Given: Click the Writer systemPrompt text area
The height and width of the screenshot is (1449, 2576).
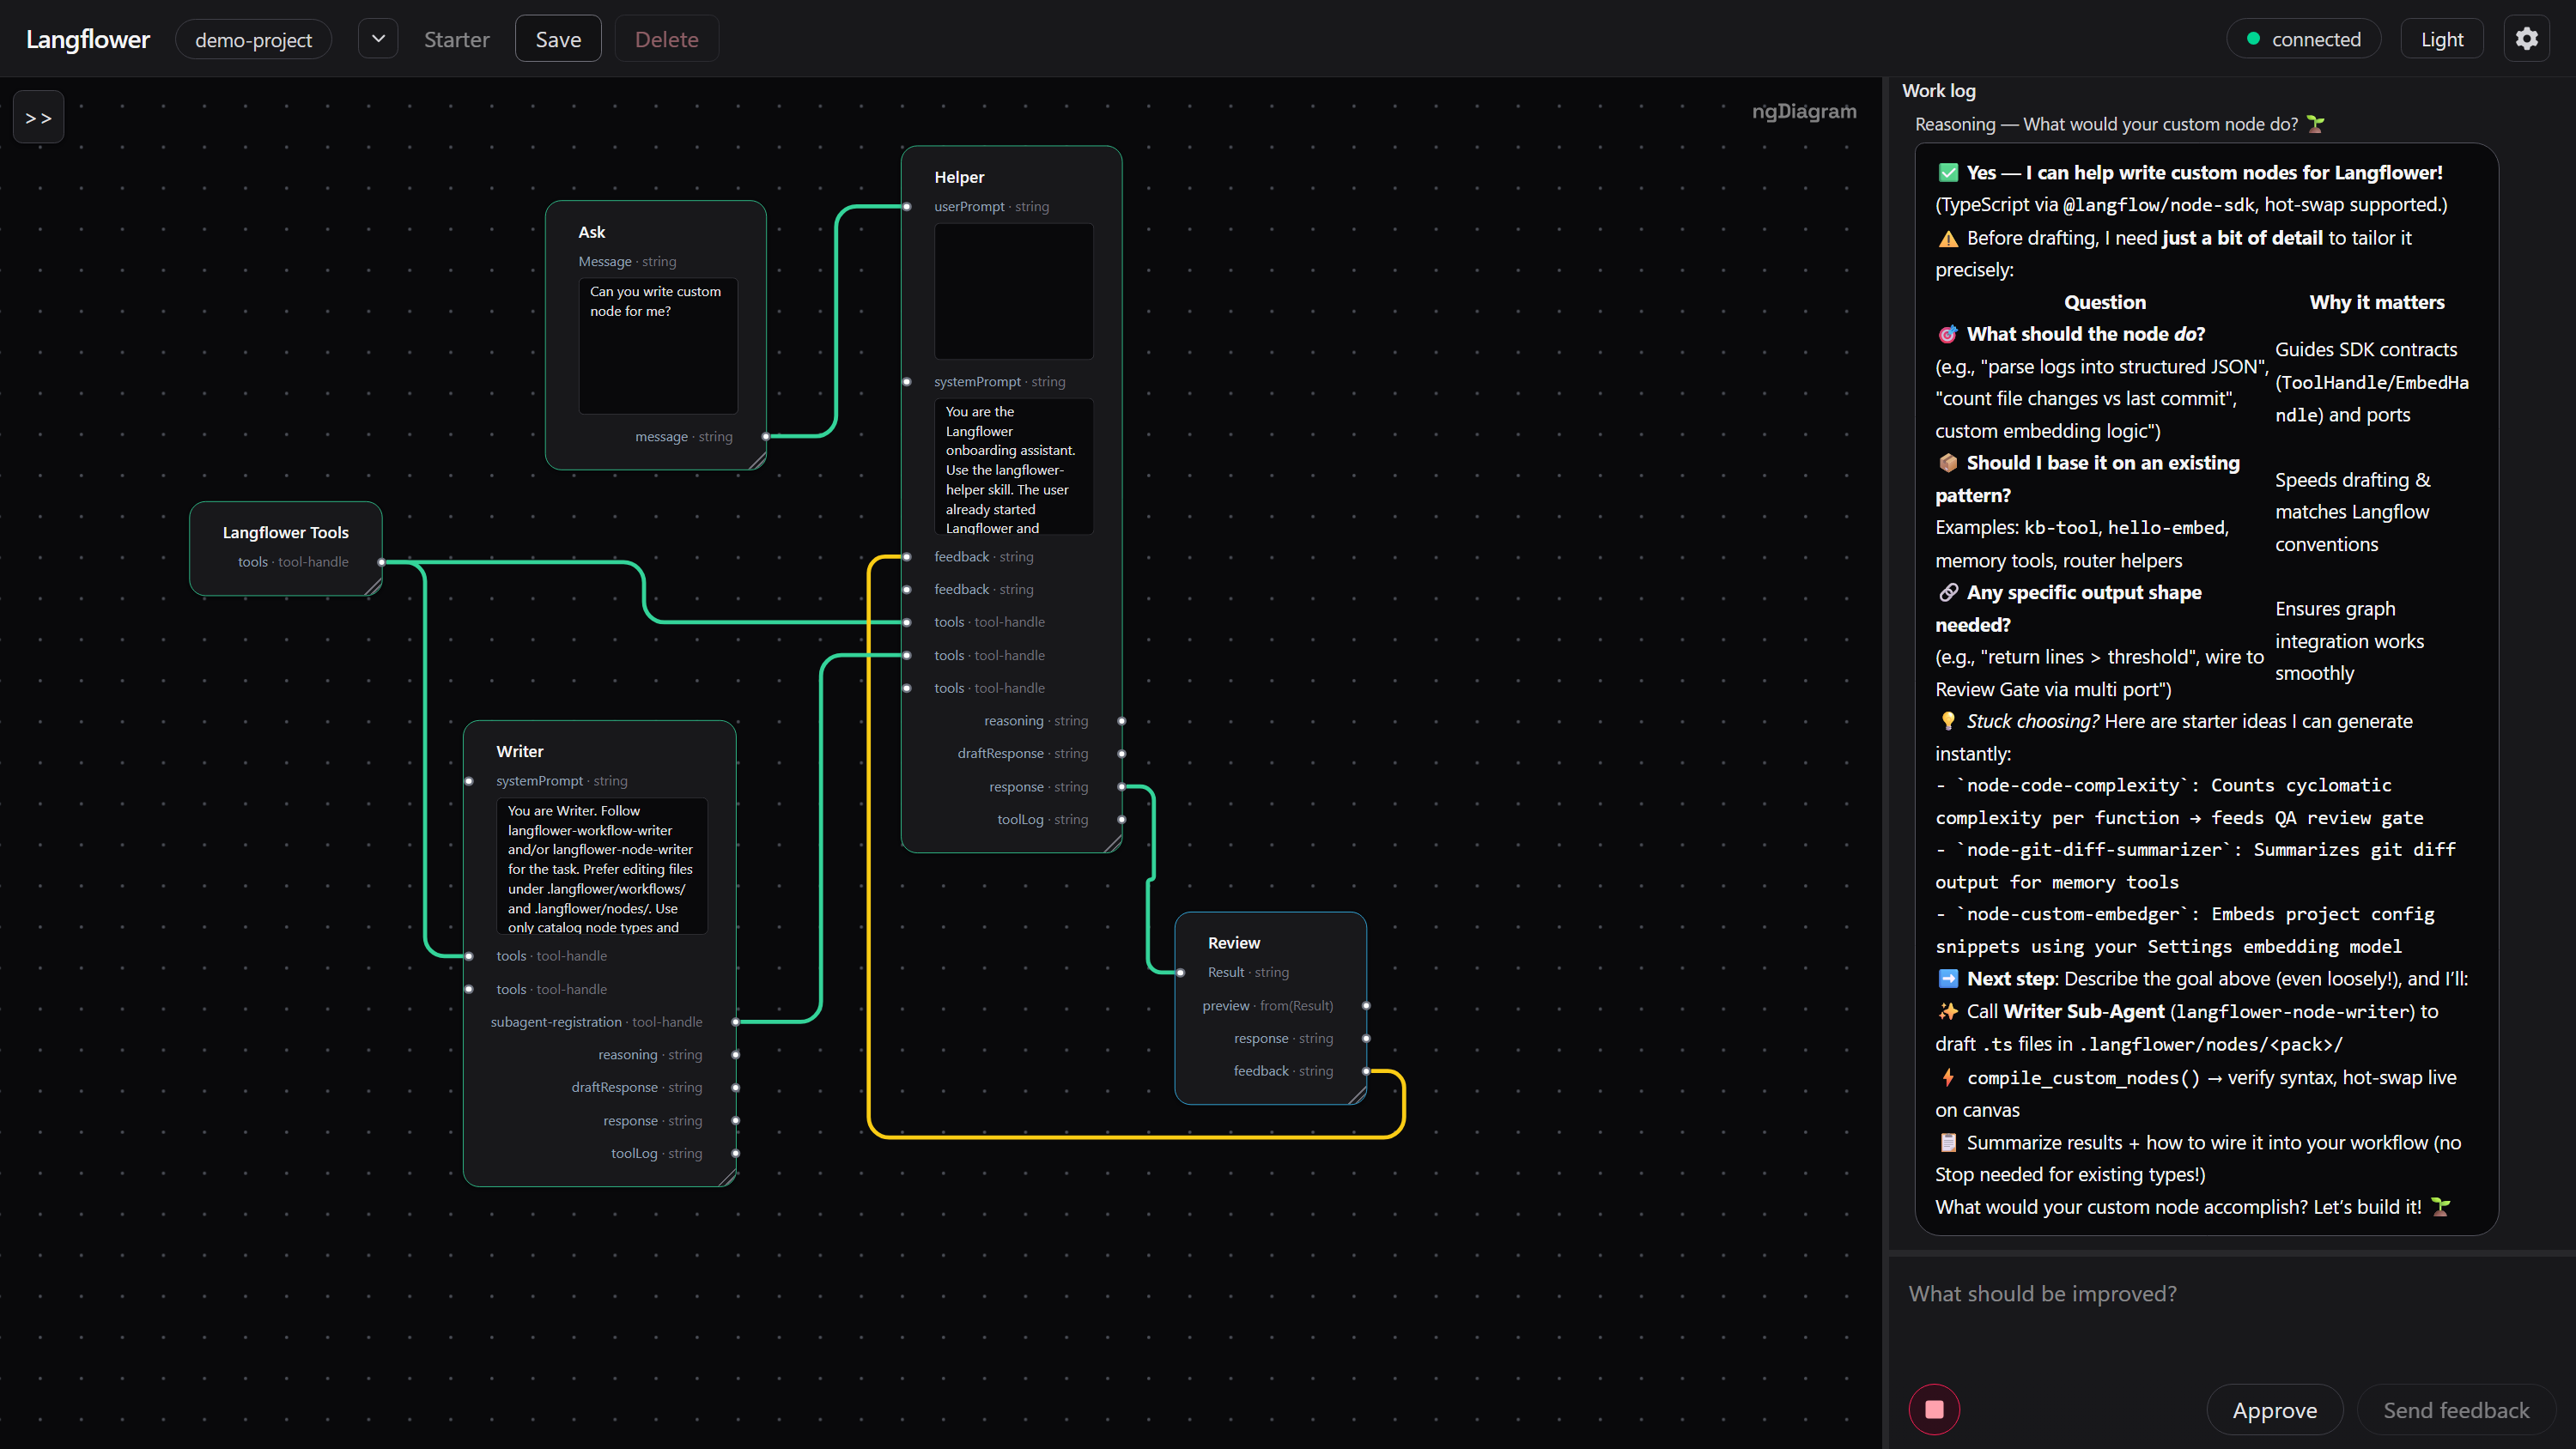Looking at the screenshot, I should tap(601, 866).
